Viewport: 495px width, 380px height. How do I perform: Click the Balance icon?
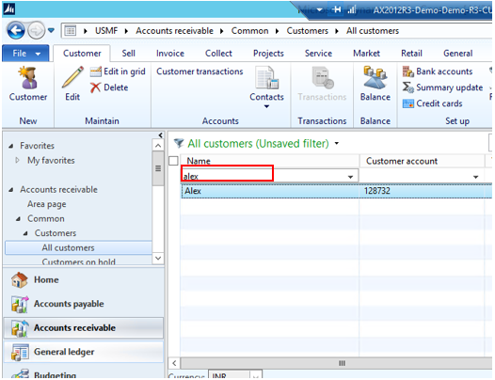click(x=375, y=78)
